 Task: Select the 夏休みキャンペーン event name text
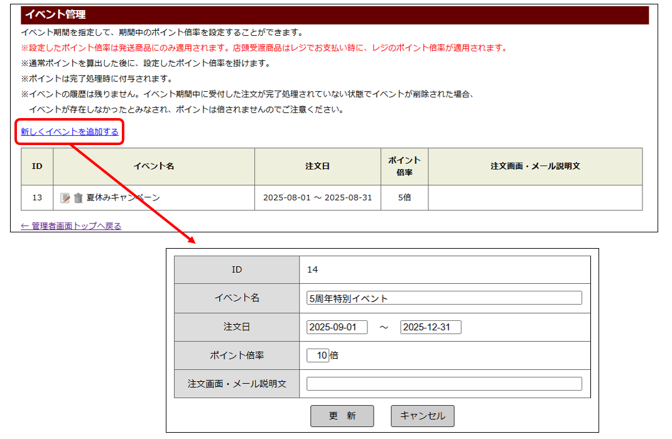123,198
